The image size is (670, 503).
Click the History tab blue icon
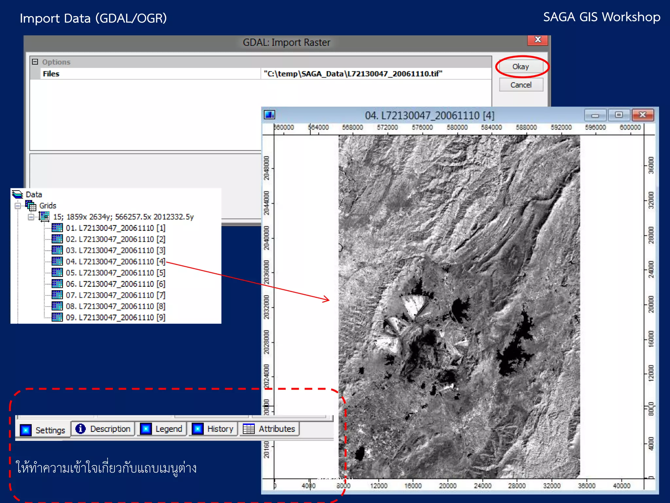pyautogui.click(x=198, y=429)
